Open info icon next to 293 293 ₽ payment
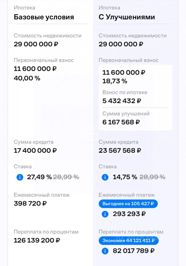Image resolution: width=186 pixels, height=266 pixels. (x=105, y=214)
